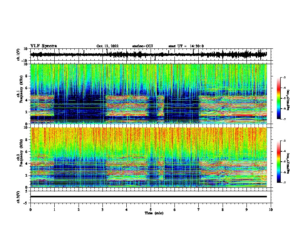Click the time axis tick label "9"
This screenshot has width=305, height=235.
pos(246,210)
